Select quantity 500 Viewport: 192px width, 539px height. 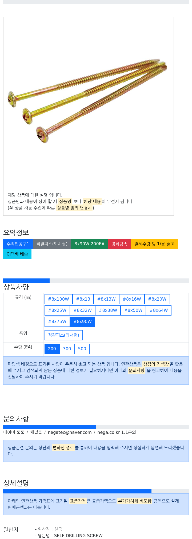[82, 349]
